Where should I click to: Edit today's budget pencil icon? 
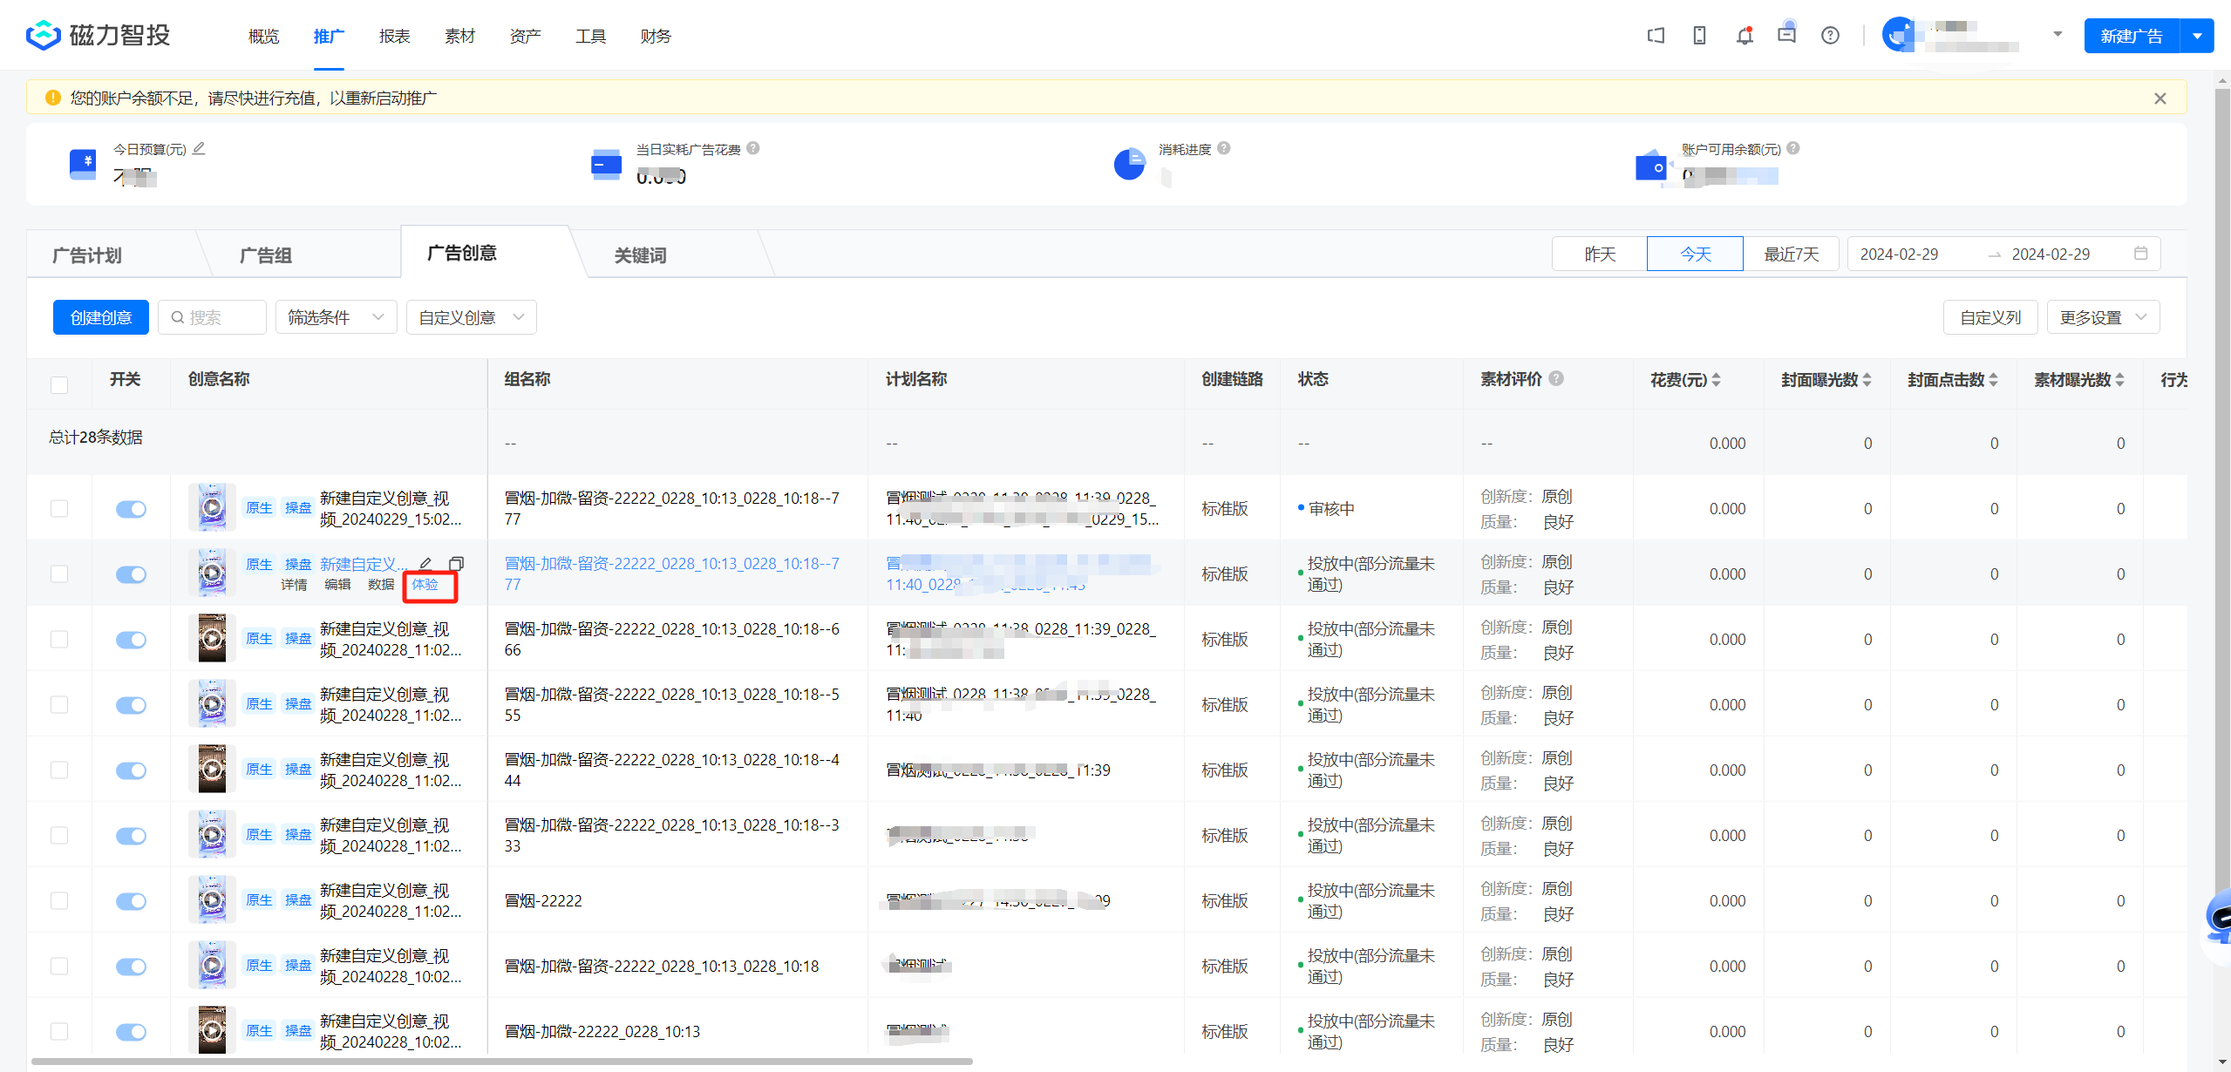[199, 149]
